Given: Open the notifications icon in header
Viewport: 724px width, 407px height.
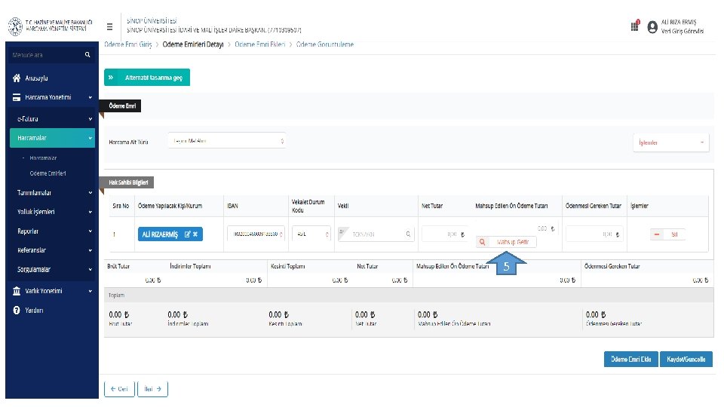Looking at the screenshot, I should [x=635, y=26].
